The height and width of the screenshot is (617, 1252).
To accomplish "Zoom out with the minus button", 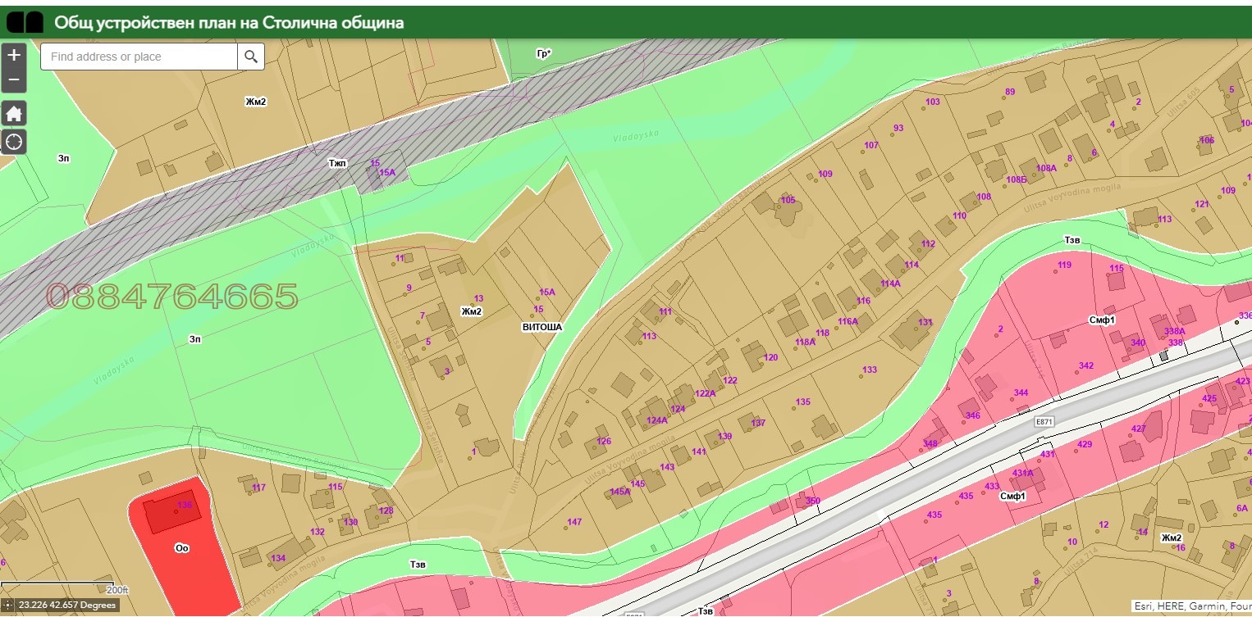I will click(14, 81).
